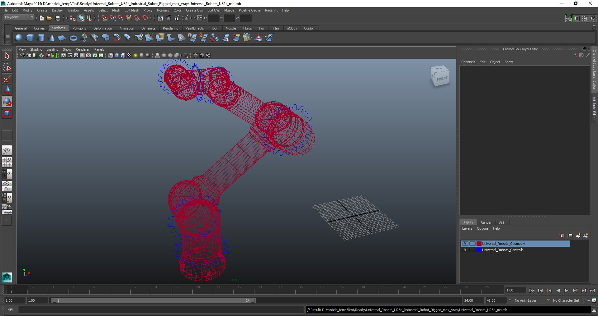The height and width of the screenshot is (316, 598).
Task: Open the Edit Mesh menu
Action: [132, 10]
